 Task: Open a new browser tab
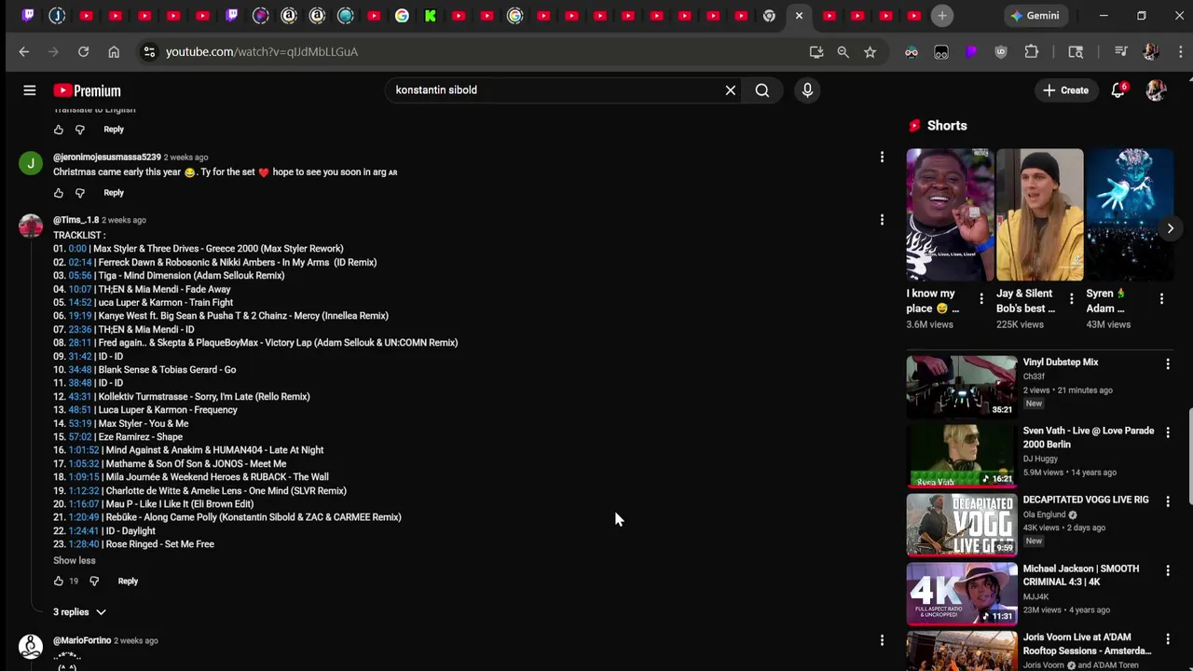(942, 16)
